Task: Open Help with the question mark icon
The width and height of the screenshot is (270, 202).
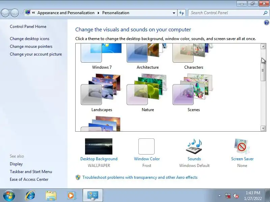Action: coord(266,23)
